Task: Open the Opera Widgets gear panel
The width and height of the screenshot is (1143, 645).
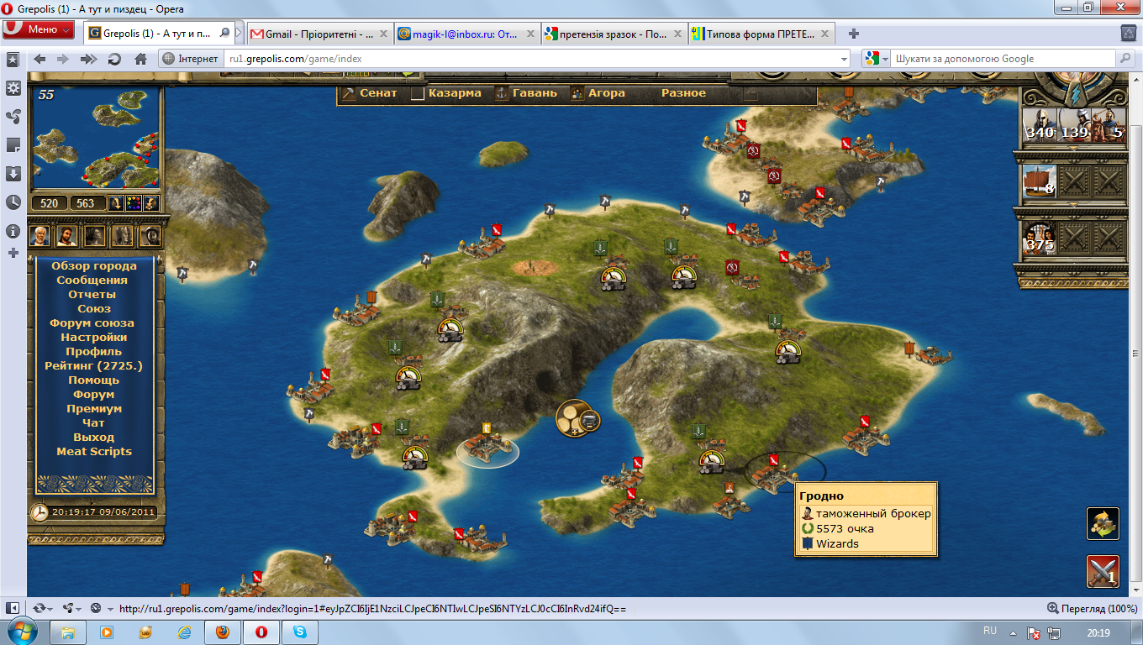Action: pyautogui.click(x=13, y=88)
